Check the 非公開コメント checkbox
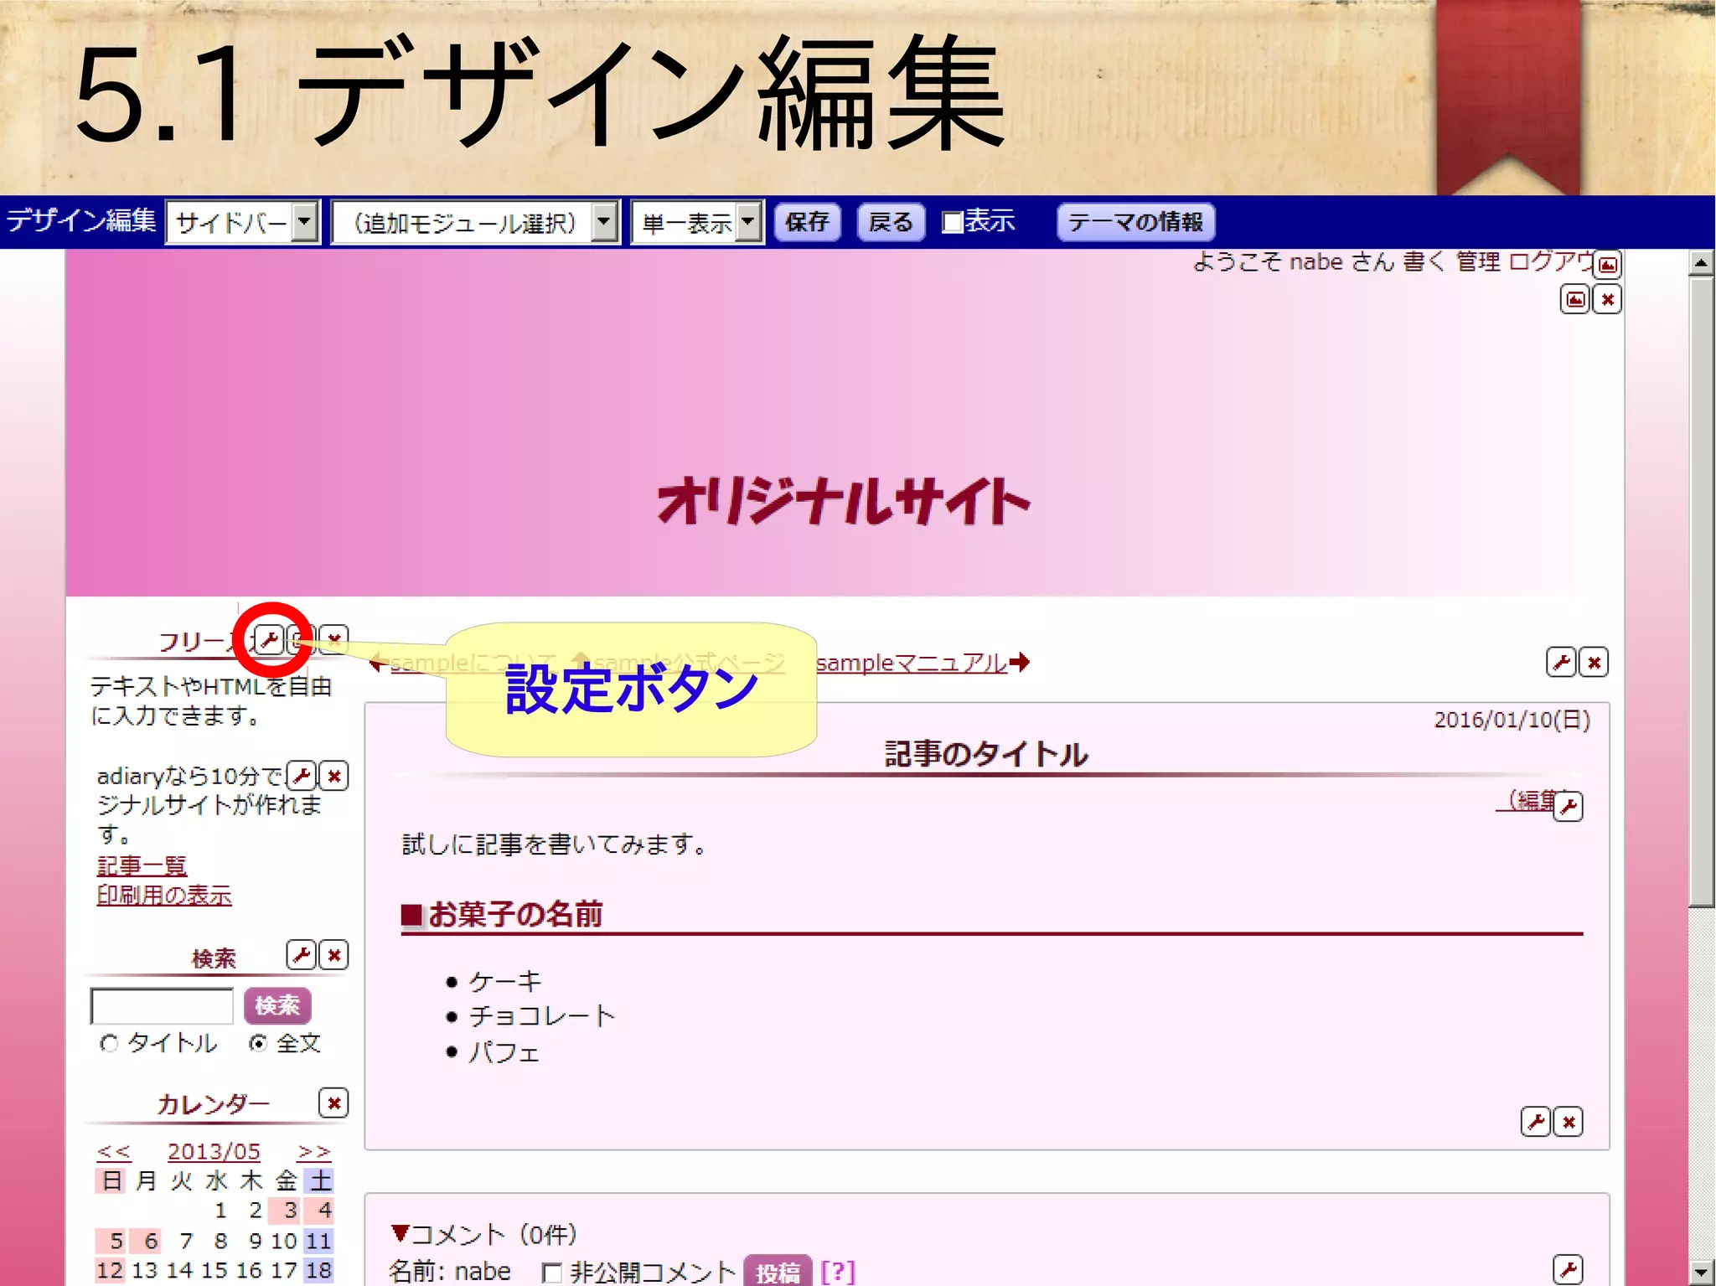This screenshot has width=1716, height=1286. coord(551,1273)
